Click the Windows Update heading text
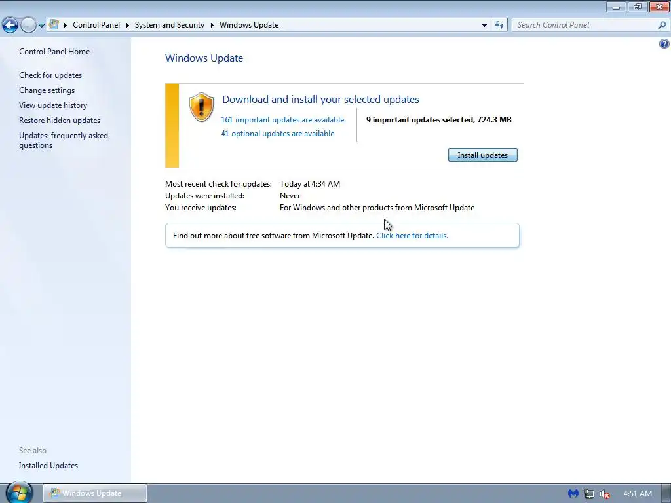This screenshot has width=671, height=503. (x=204, y=58)
